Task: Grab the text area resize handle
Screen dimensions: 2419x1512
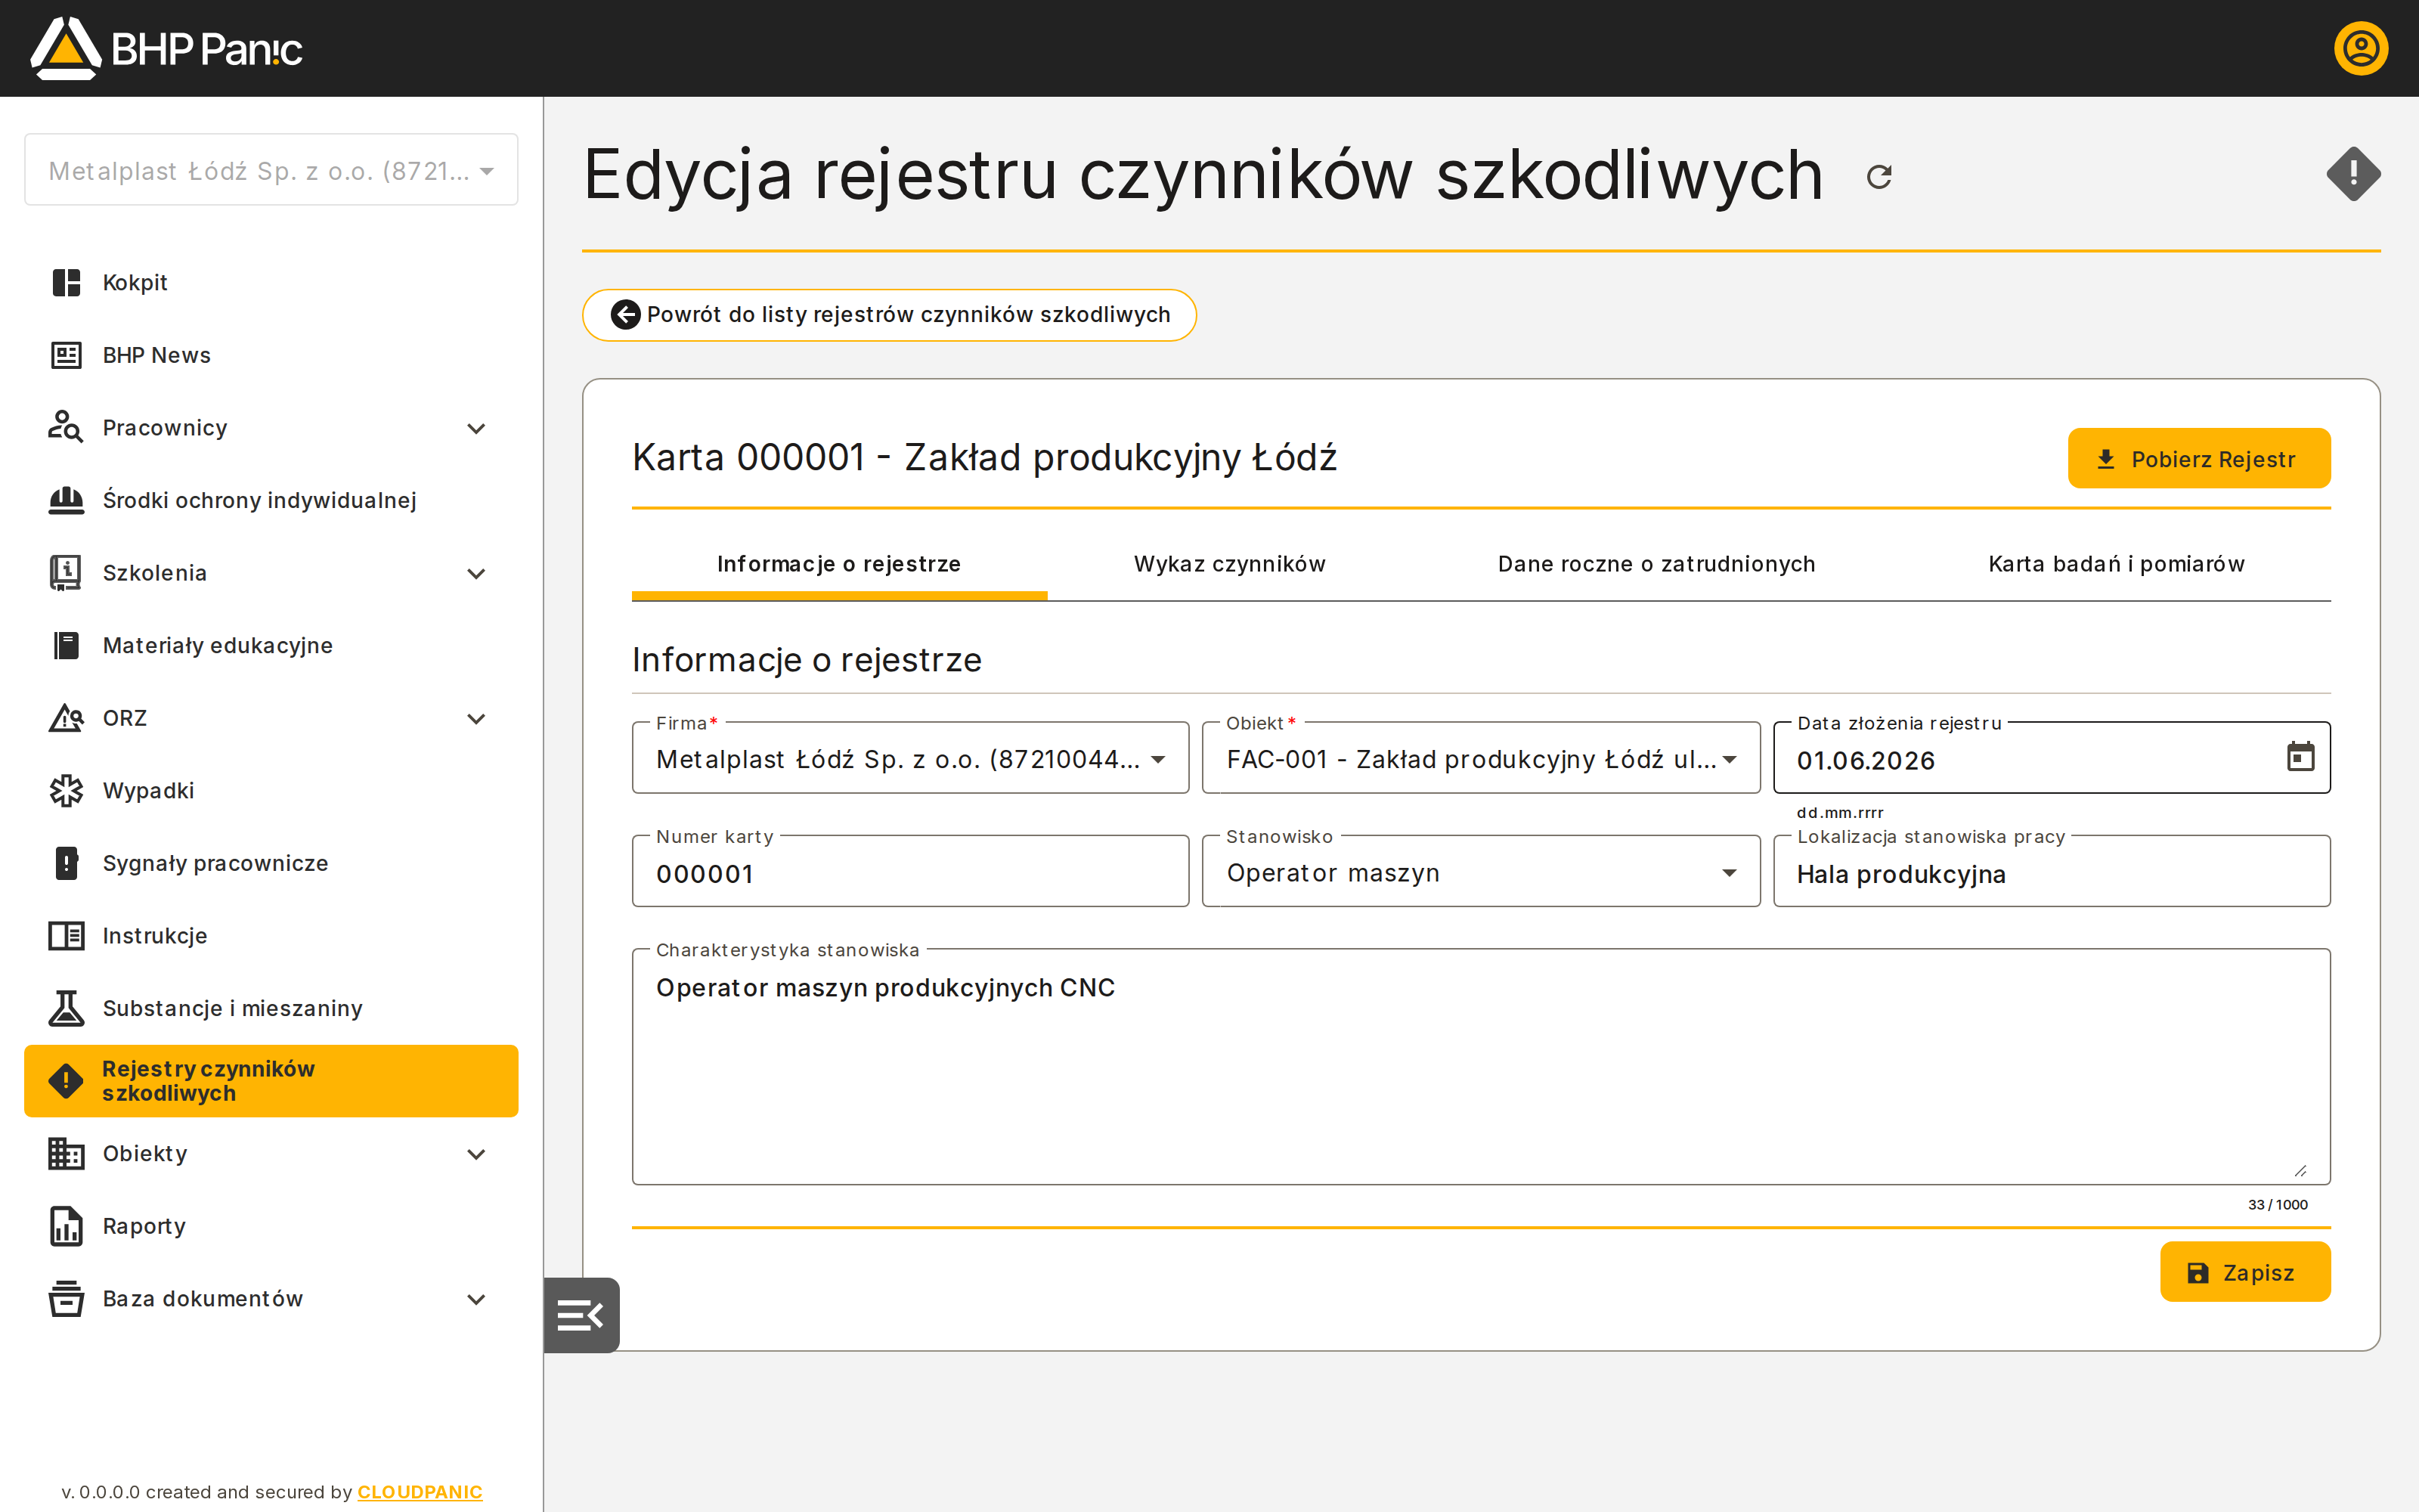Action: click(2300, 1170)
